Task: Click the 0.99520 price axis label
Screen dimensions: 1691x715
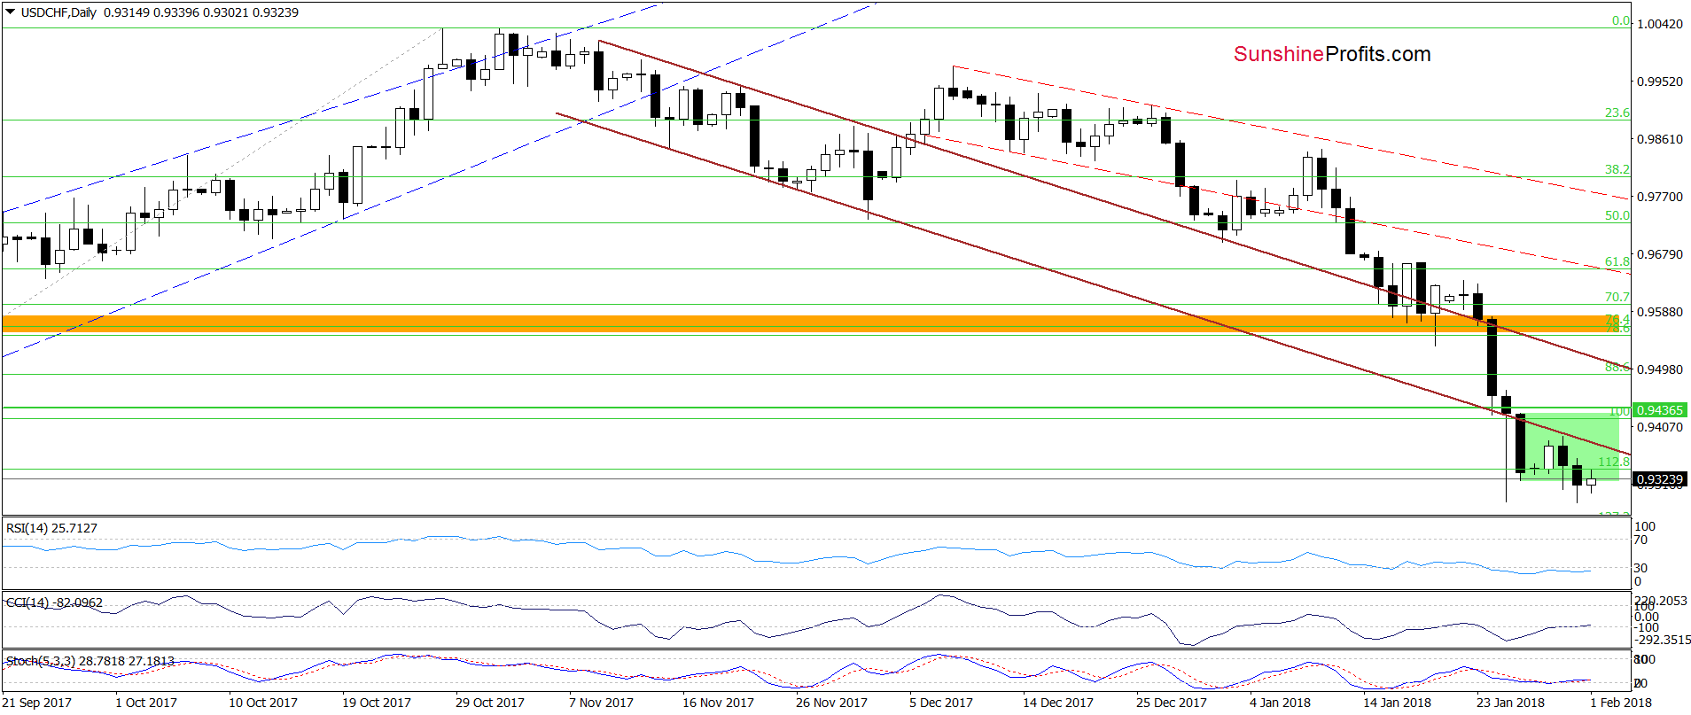Action: pos(1659,82)
